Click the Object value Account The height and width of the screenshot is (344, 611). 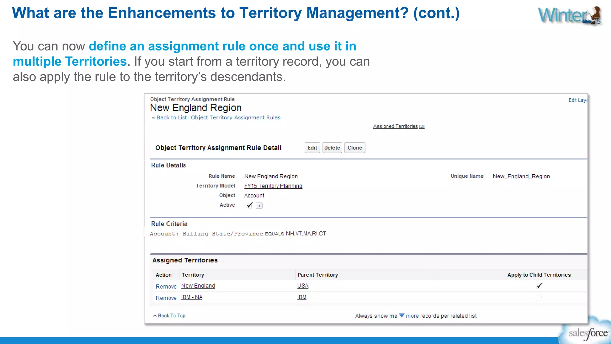(x=254, y=195)
